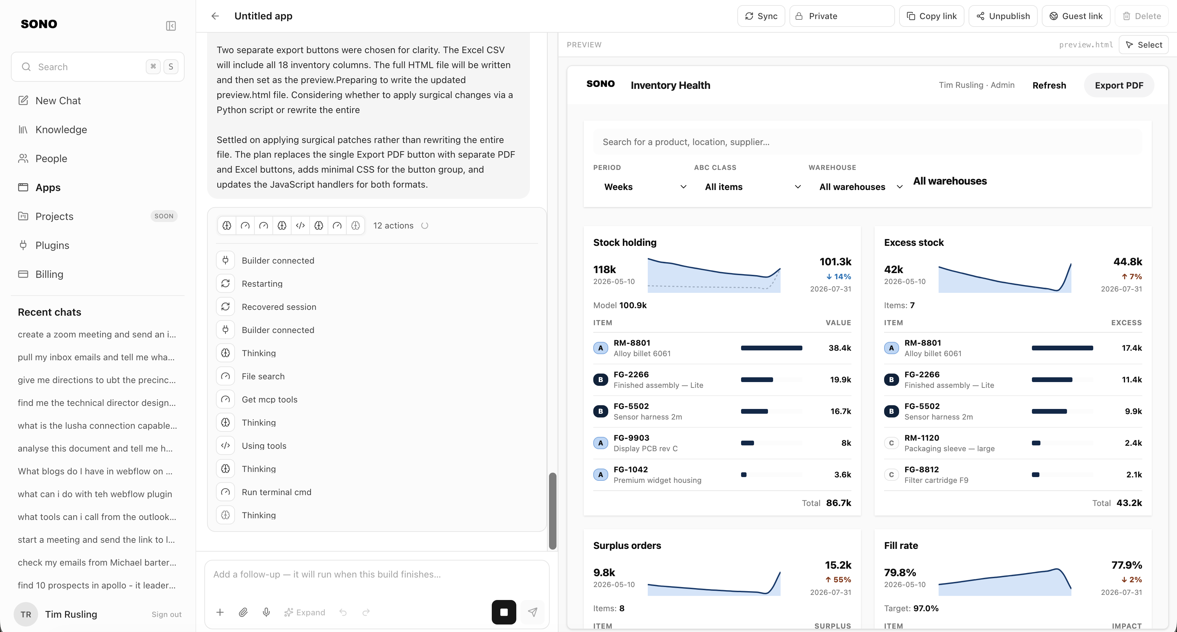Image resolution: width=1177 pixels, height=632 pixels.
Task: Focus the Add a follow-up text box
Action: click(x=376, y=574)
